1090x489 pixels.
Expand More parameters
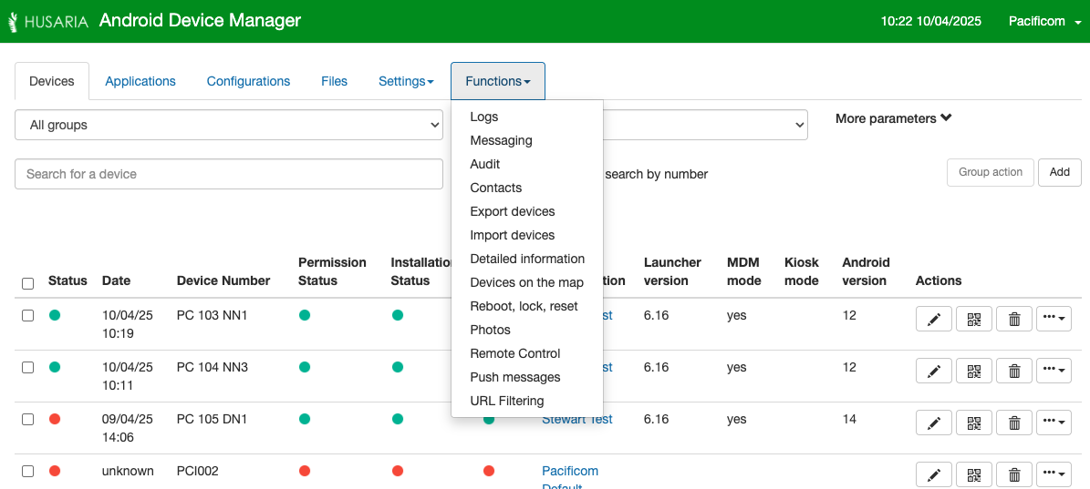point(893,118)
